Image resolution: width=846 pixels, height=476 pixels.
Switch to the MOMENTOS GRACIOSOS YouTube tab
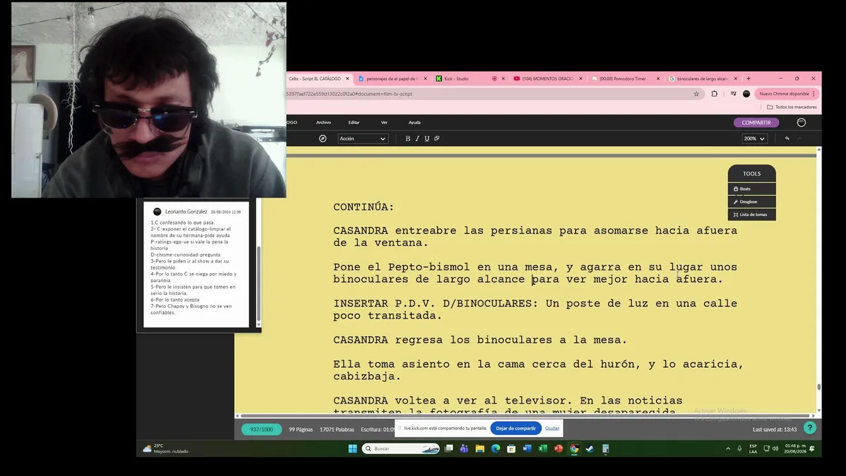(x=547, y=79)
